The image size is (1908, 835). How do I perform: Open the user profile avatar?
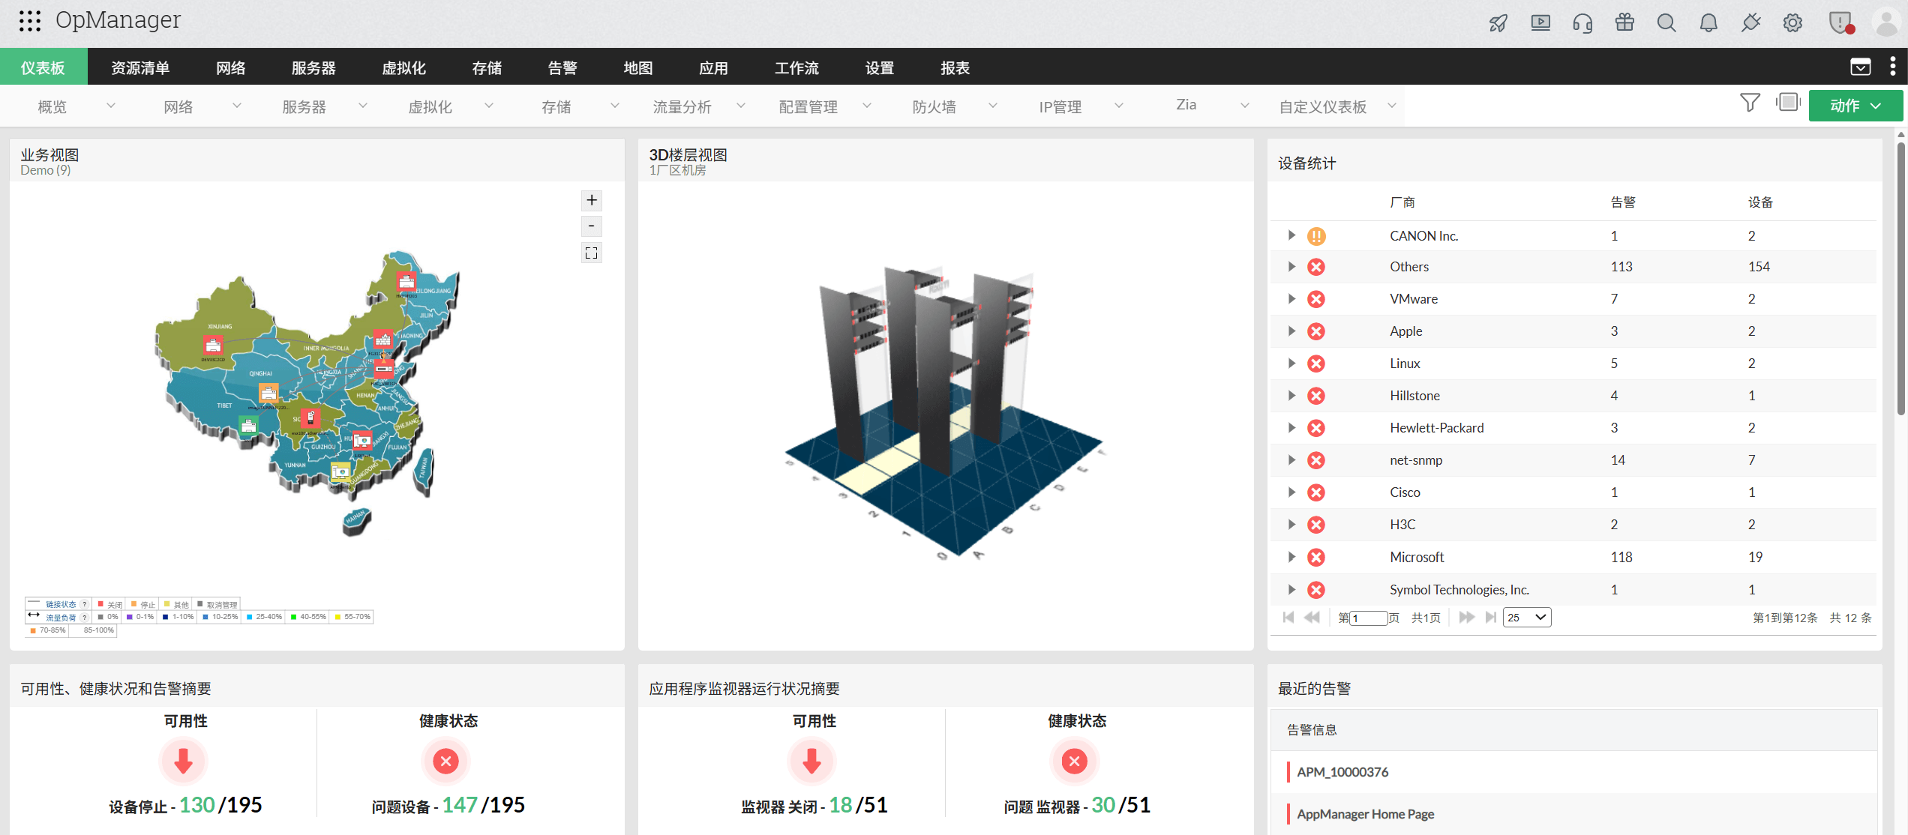1885,23
